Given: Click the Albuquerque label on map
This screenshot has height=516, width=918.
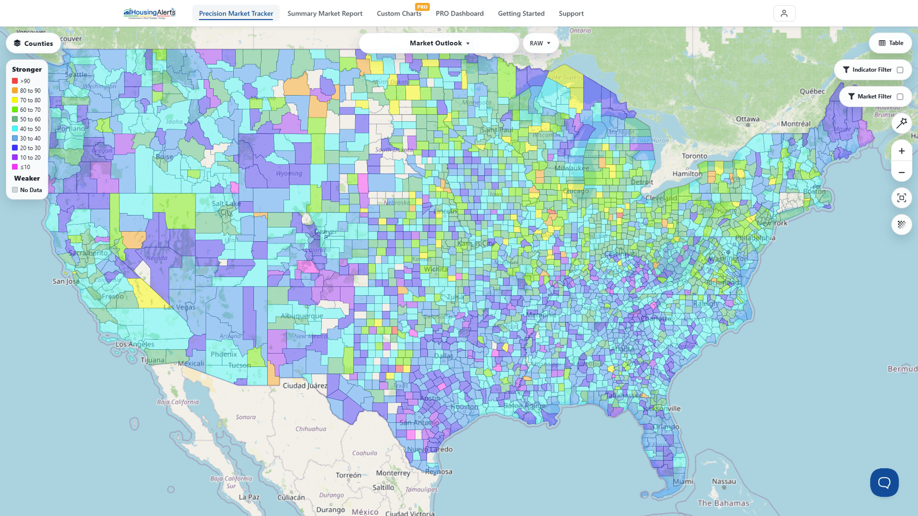Looking at the screenshot, I should [302, 315].
